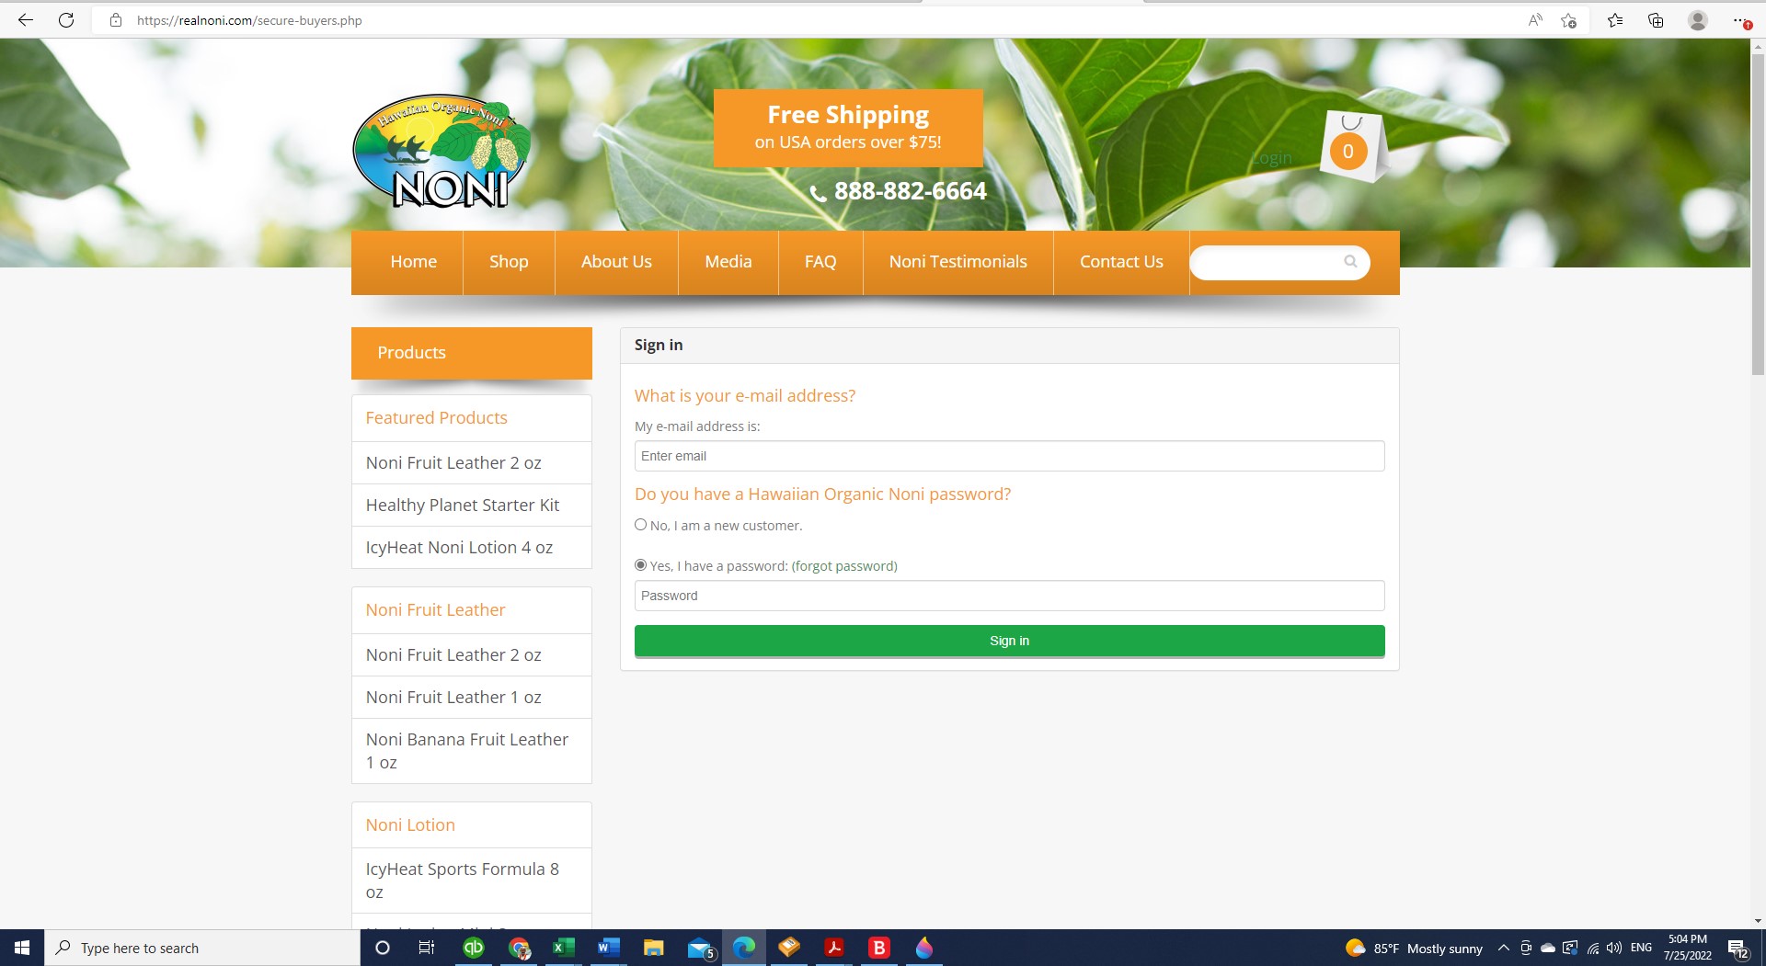This screenshot has width=1766, height=966.
Task: Select 'No, I am a new customer'
Action: [641, 525]
